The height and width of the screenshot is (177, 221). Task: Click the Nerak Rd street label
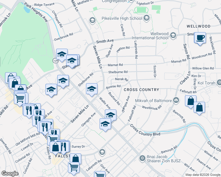coord(122,79)
